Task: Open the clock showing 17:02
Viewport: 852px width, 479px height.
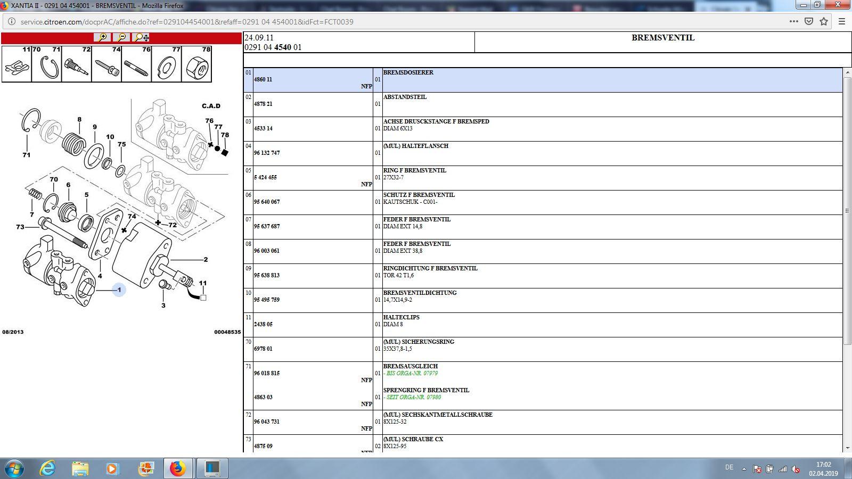Action: 823,469
